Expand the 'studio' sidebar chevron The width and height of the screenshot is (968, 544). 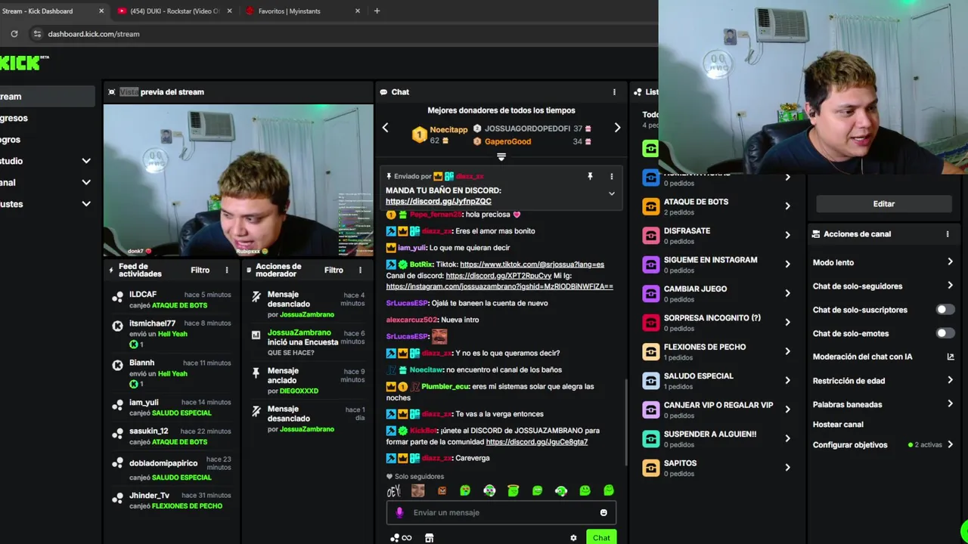[86, 161]
